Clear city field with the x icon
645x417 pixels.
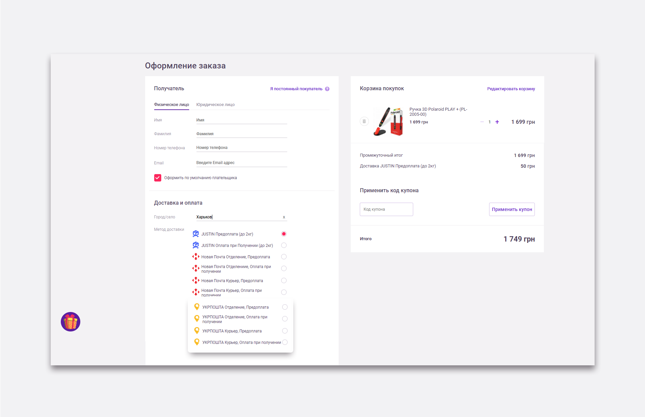[284, 217]
